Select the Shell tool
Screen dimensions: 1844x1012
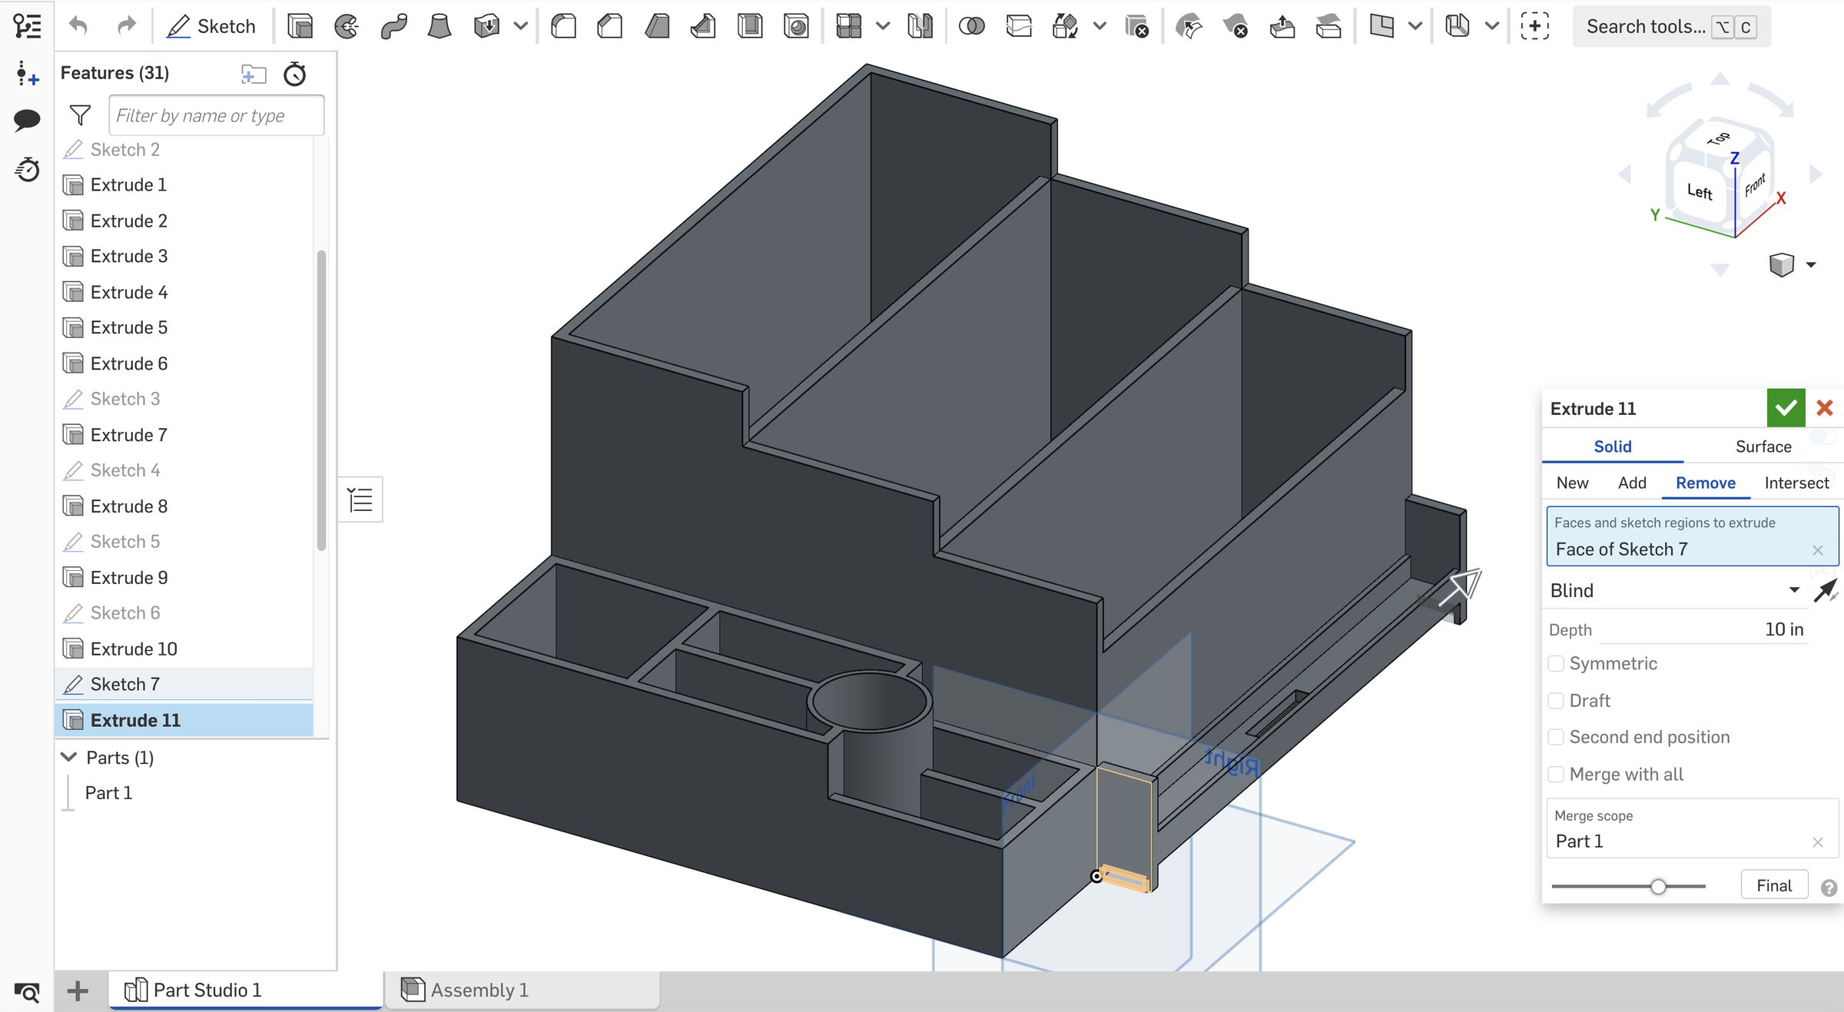coord(749,25)
